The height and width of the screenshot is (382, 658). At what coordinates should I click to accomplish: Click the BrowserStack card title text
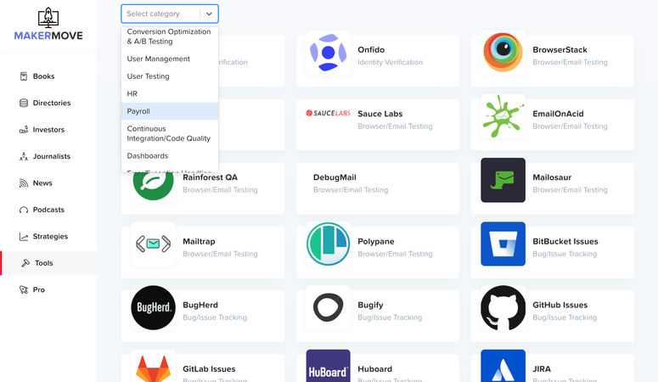560,49
